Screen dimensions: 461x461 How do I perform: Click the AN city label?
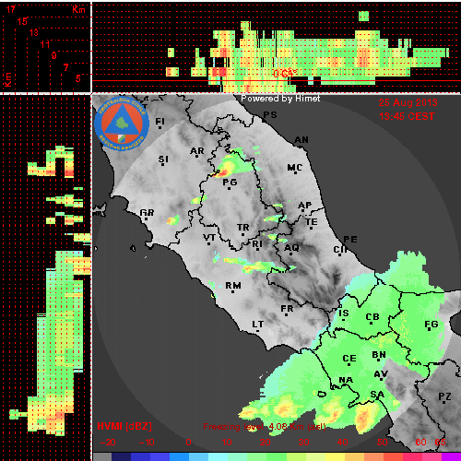tap(301, 140)
